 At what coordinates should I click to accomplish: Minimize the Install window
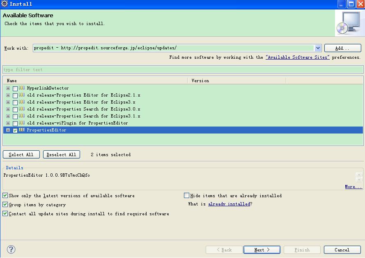pos(341,4)
